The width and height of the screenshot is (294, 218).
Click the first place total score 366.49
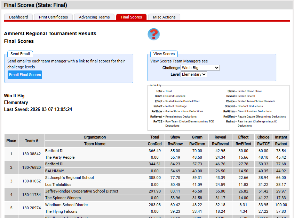[x=155, y=151]
